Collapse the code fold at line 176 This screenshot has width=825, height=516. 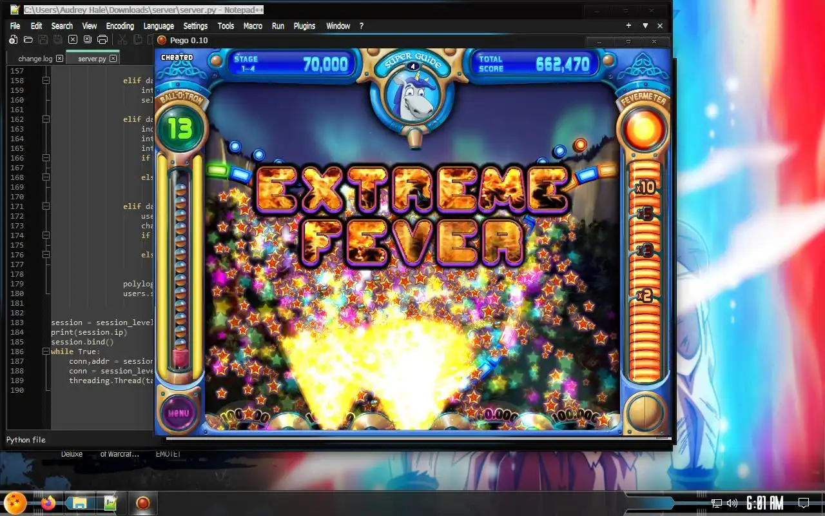(46, 255)
